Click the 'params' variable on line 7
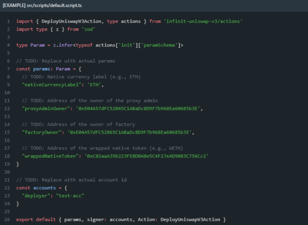 (42, 69)
